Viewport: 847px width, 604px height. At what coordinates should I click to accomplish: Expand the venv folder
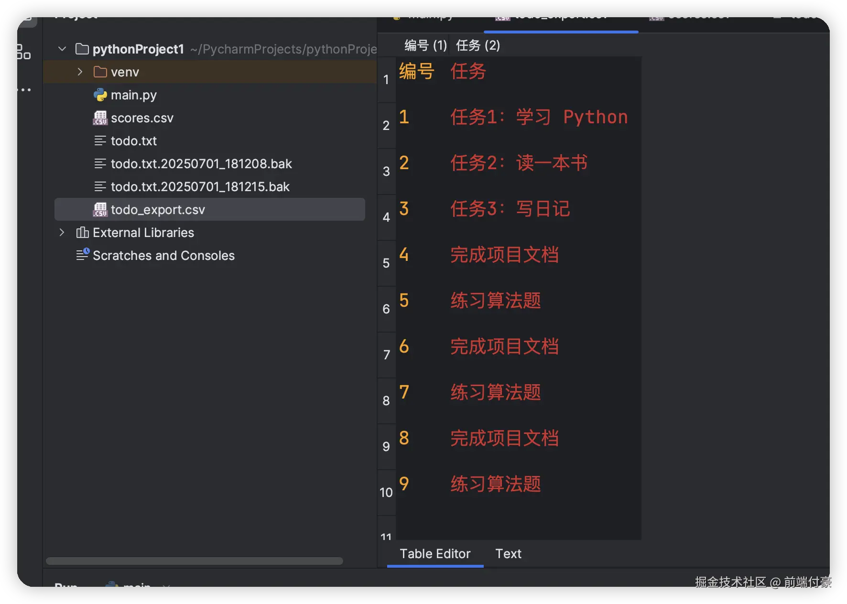[80, 72]
